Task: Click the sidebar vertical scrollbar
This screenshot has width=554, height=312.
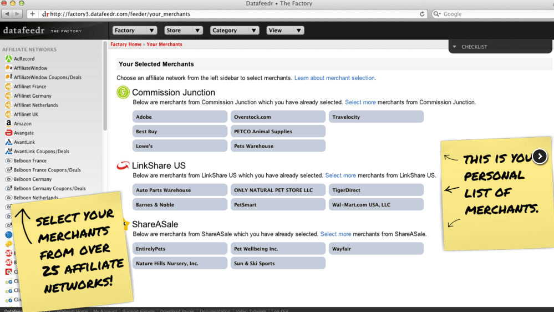Action: 105,86
